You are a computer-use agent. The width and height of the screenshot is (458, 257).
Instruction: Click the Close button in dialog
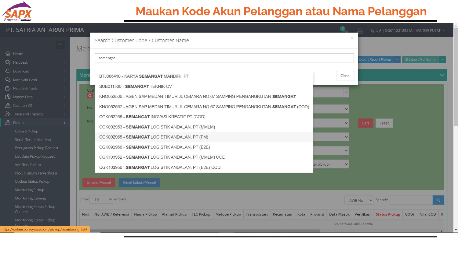tap(345, 76)
